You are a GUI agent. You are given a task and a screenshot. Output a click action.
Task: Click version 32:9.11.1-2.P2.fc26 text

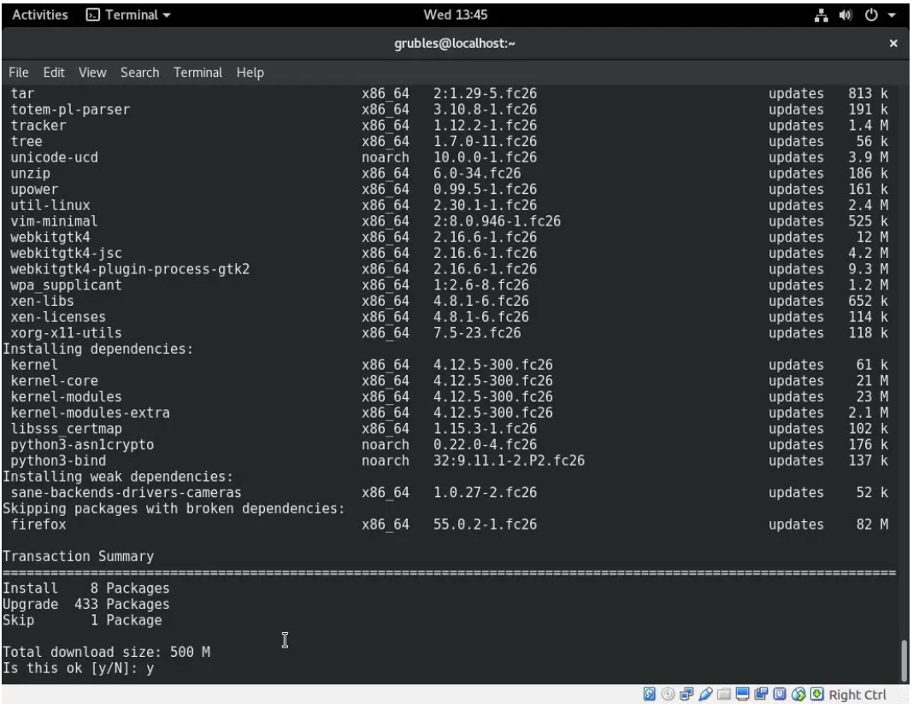(509, 461)
